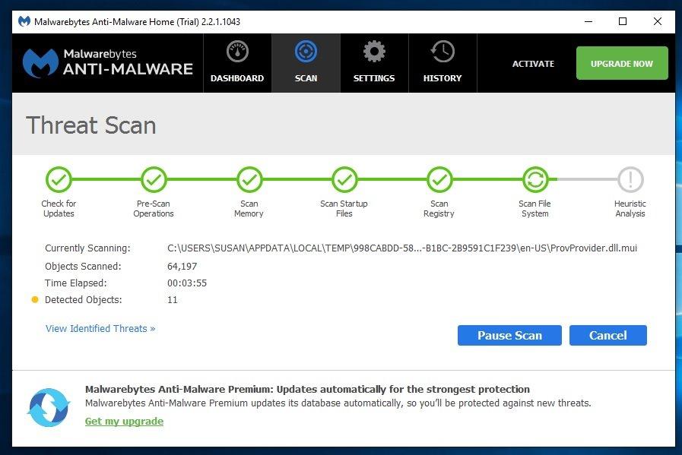682x455 pixels.
Task: Cancel the running threat scan
Action: coord(607,335)
